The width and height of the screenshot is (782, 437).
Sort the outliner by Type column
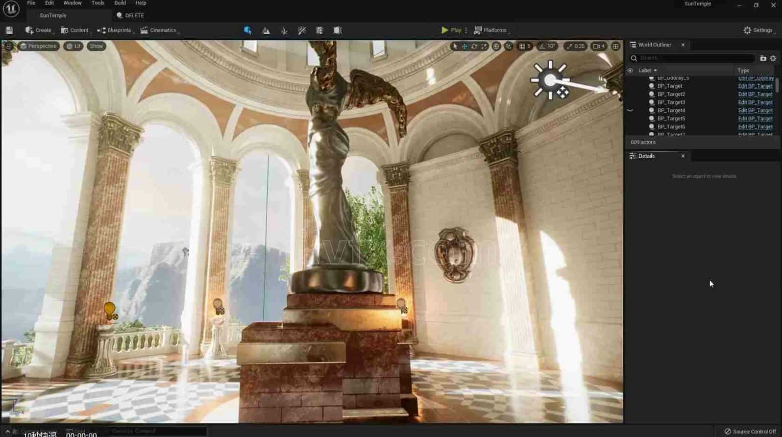coord(743,71)
